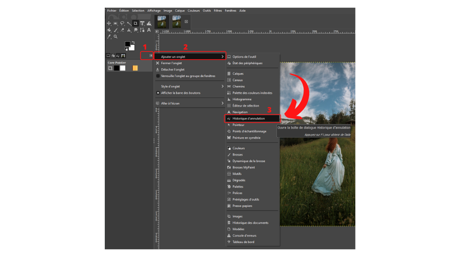Select the Clone stamp tool
This screenshot has width=460, height=257.
coord(129,30)
